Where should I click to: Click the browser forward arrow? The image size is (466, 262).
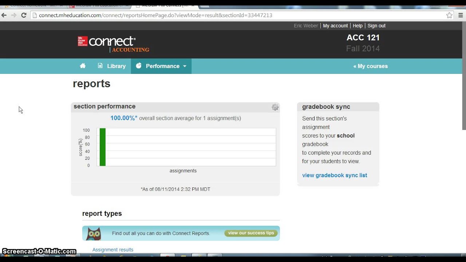tap(14, 15)
